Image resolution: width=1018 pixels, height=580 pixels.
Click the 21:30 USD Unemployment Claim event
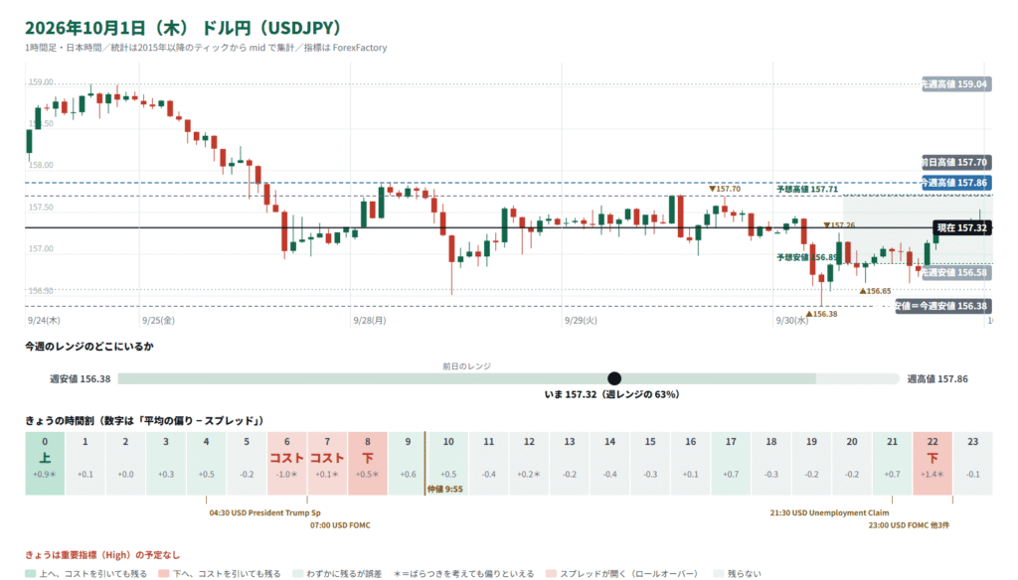tap(830, 512)
